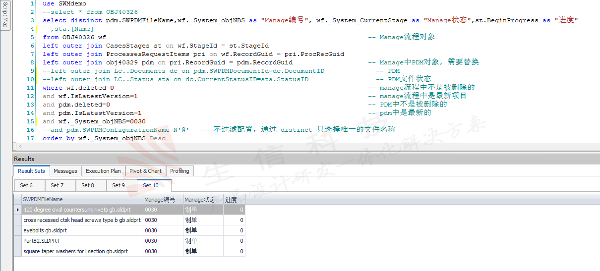Select the Part82.SLDPRT cell

point(82,241)
